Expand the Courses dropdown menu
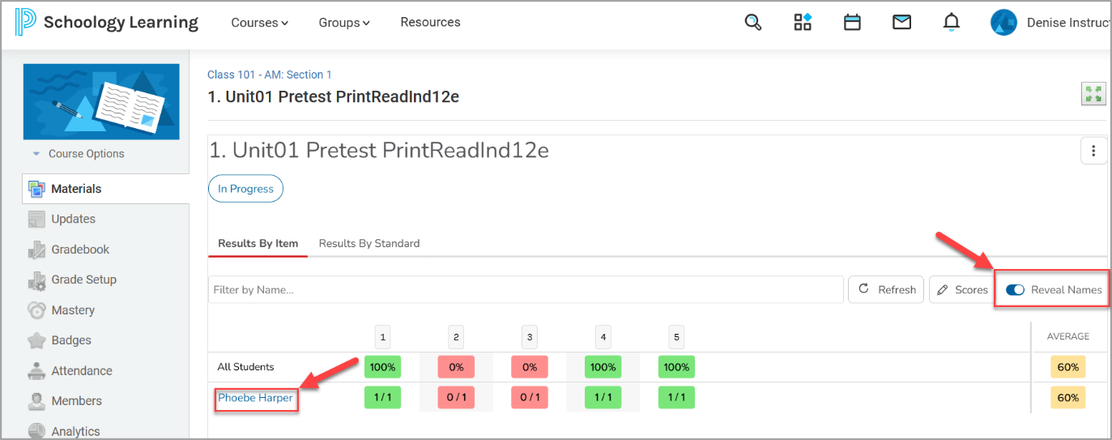This screenshot has width=1112, height=440. 260,23
